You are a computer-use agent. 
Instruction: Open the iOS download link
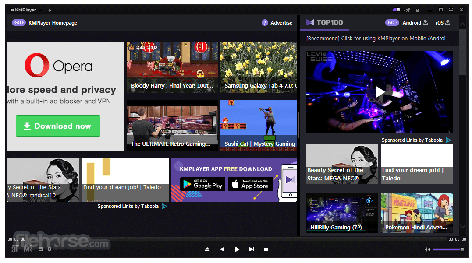click(443, 22)
